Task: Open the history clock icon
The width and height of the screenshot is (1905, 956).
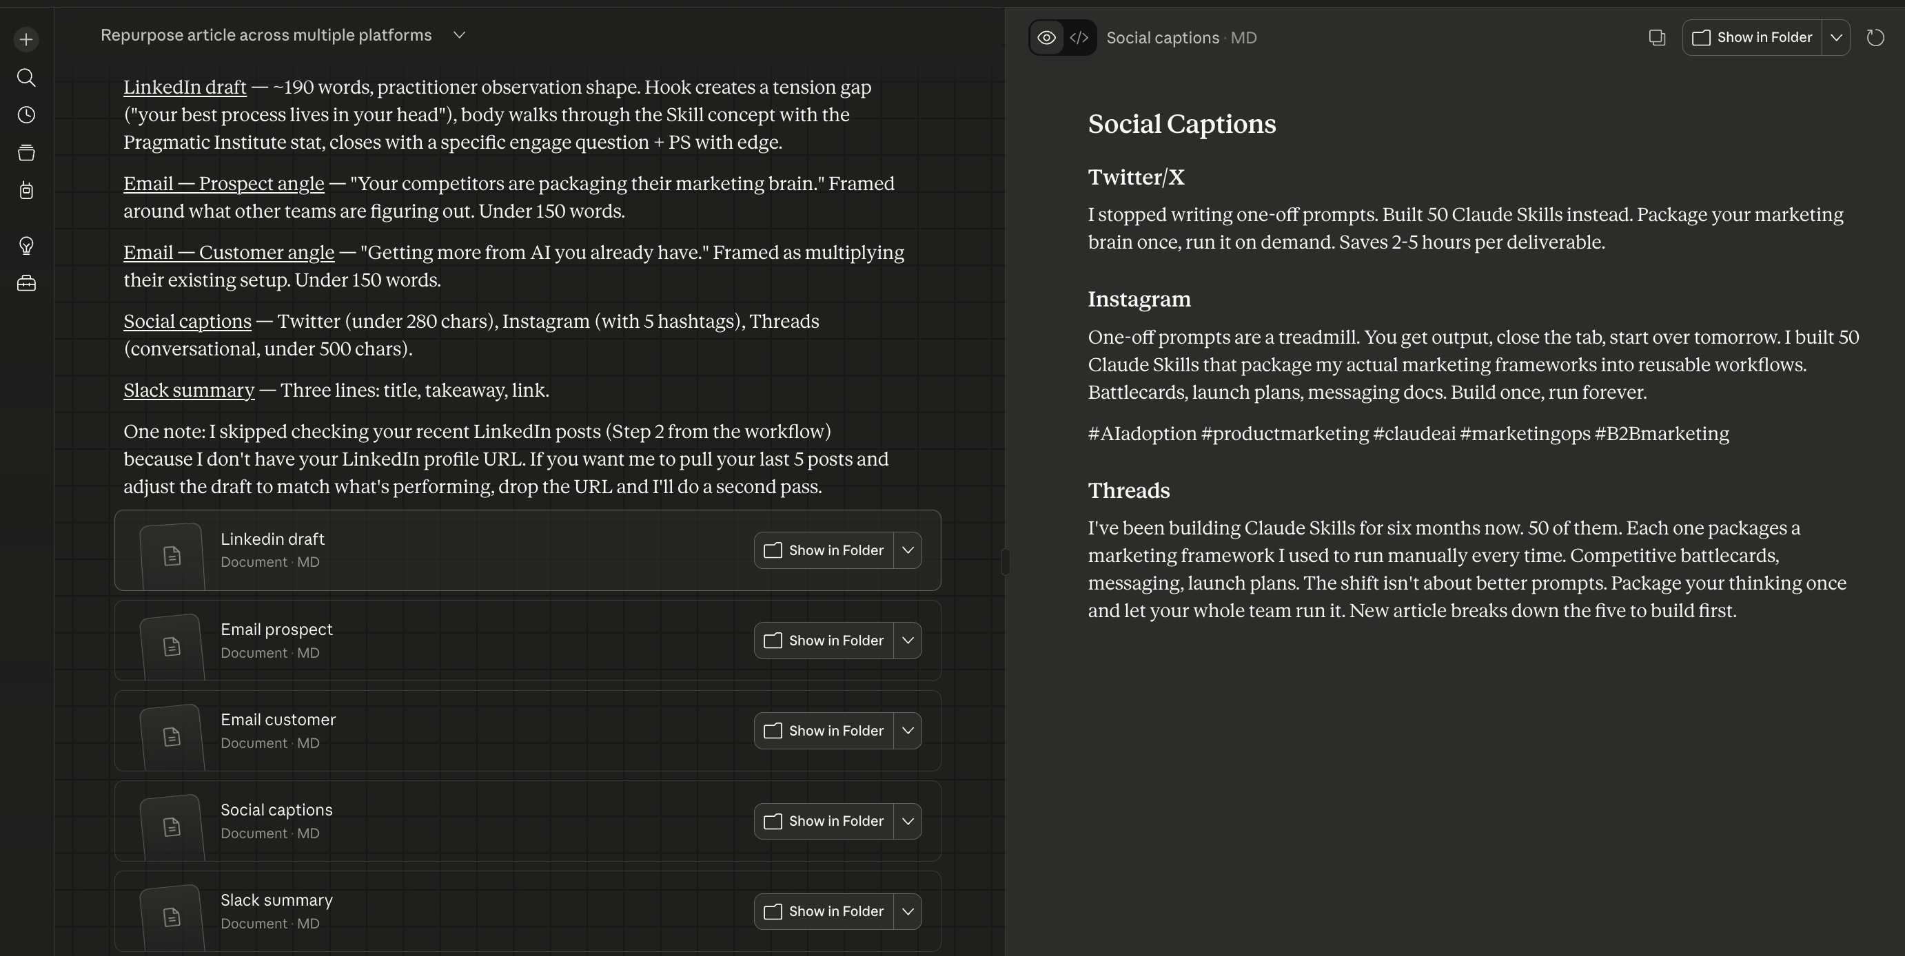Action: point(26,115)
